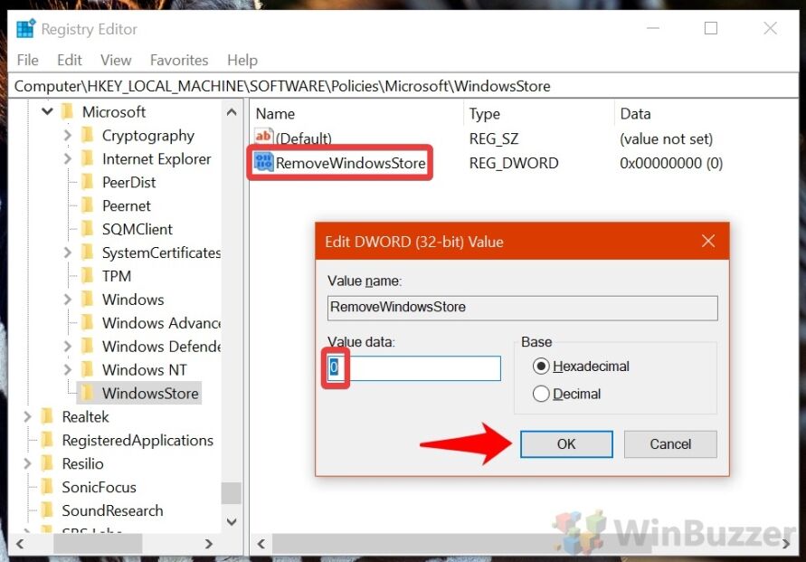Image resolution: width=806 pixels, height=562 pixels.
Task: Click the Cryptography folder icon
Action: pos(88,135)
